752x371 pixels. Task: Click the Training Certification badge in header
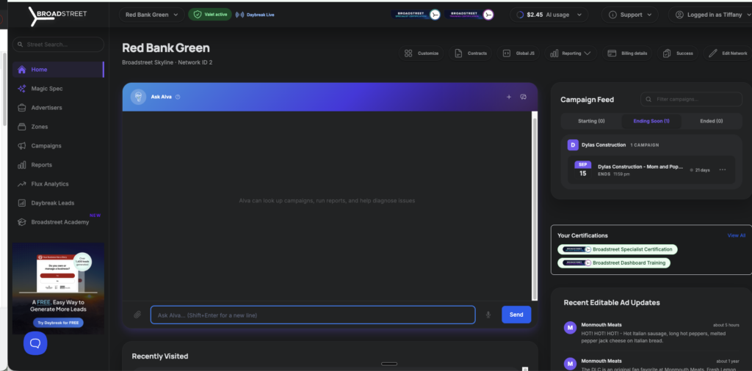(469, 15)
